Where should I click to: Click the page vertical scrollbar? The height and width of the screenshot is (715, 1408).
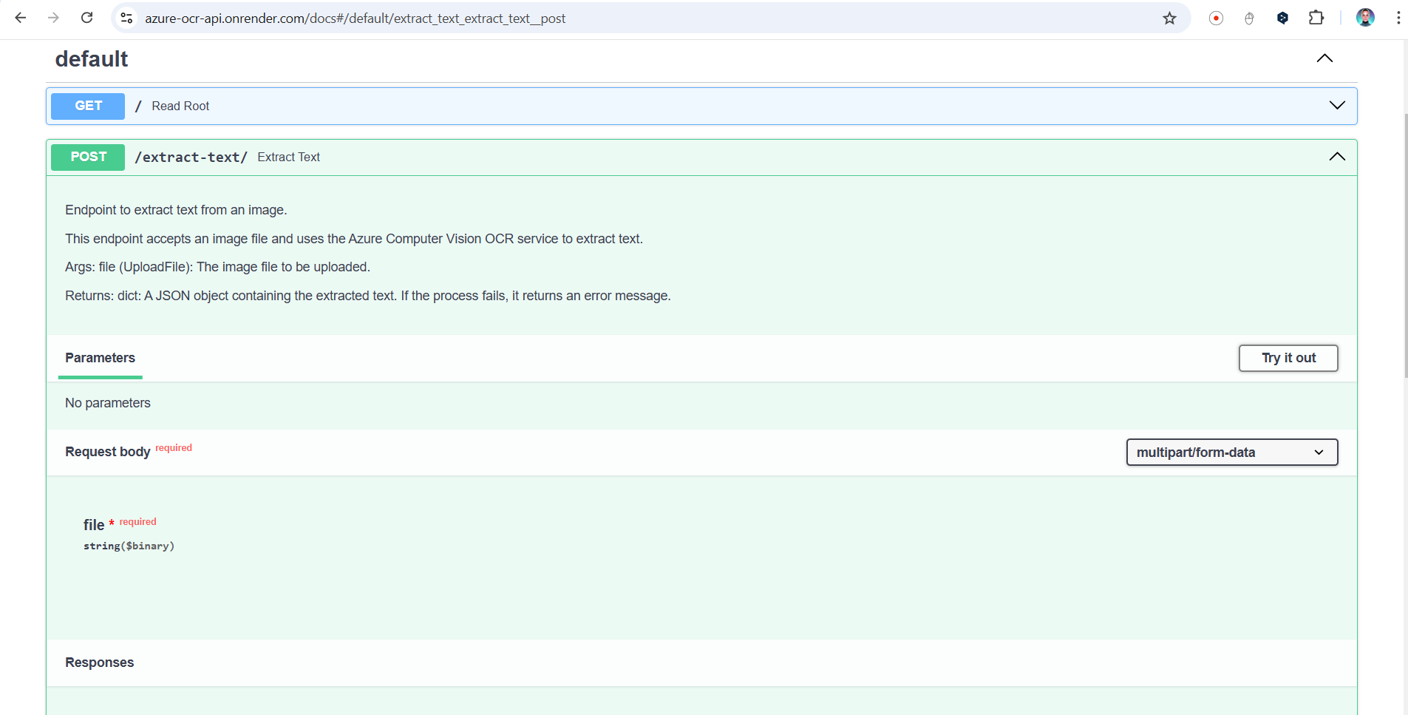(x=1404, y=244)
